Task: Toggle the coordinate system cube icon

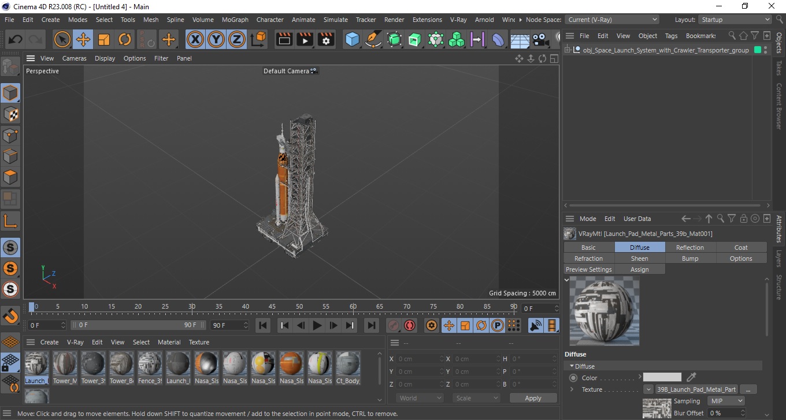Action: point(258,40)
